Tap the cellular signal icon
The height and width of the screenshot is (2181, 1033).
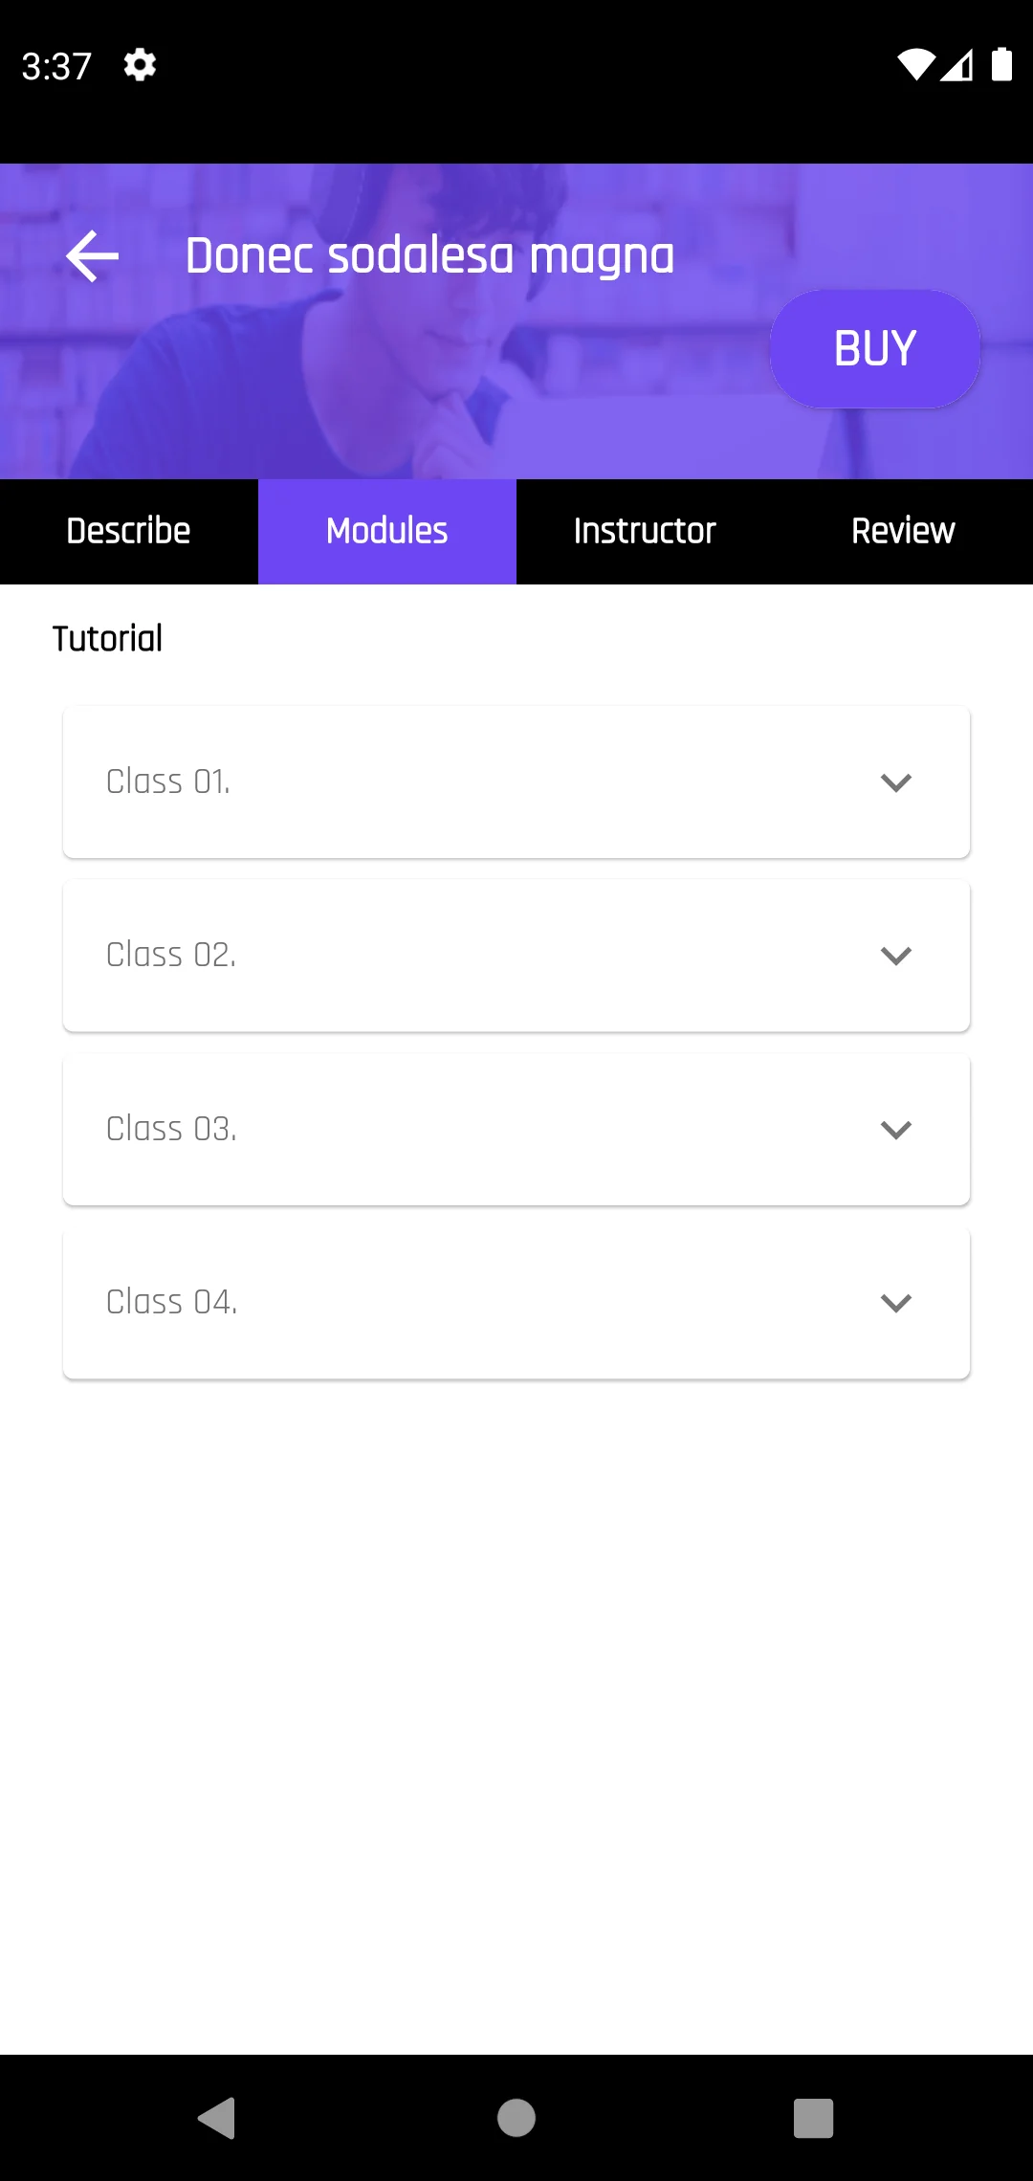957,65
